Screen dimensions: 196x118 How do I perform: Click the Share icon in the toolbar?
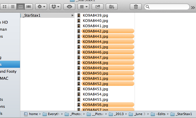coord(98,6)
